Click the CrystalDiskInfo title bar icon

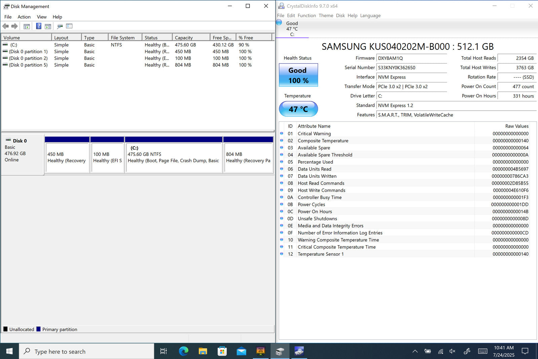click(281, 6)
